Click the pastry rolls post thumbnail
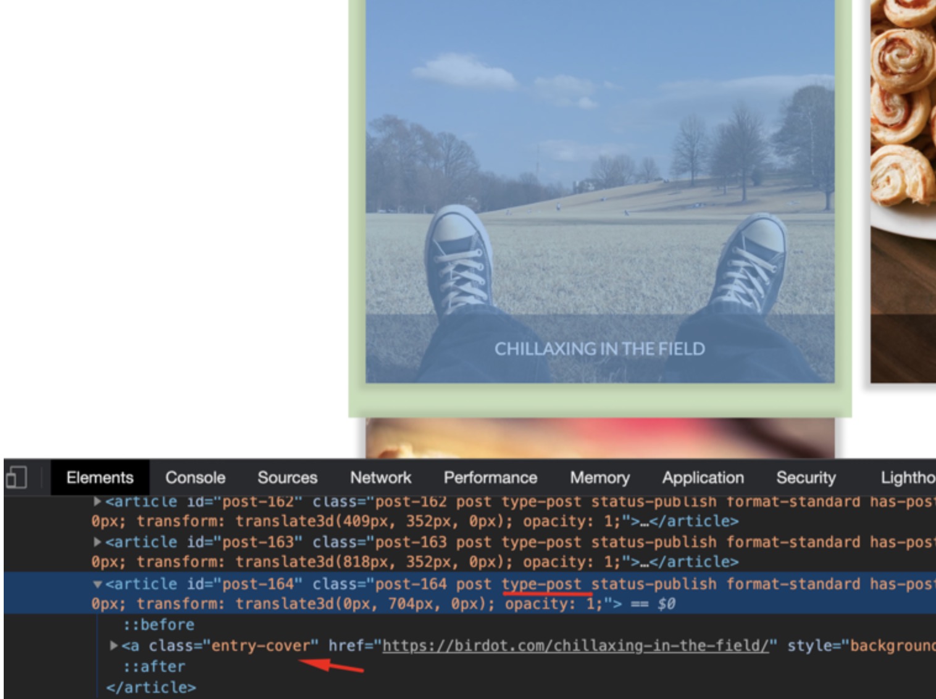936x699 pixels. click(x=903, y=191)
